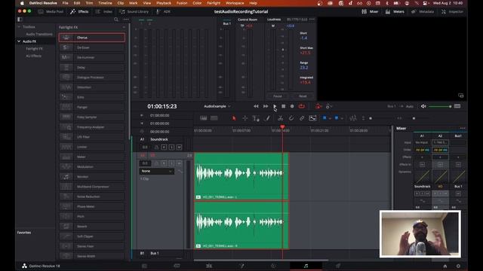Click the blue flag marker icon
Screen dimensions: 483x271
324,118
